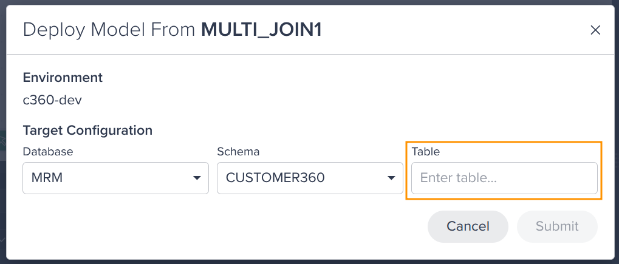
Task: Click the CUSTOMER360 value in Schema field
Action: tap(275, 178)
